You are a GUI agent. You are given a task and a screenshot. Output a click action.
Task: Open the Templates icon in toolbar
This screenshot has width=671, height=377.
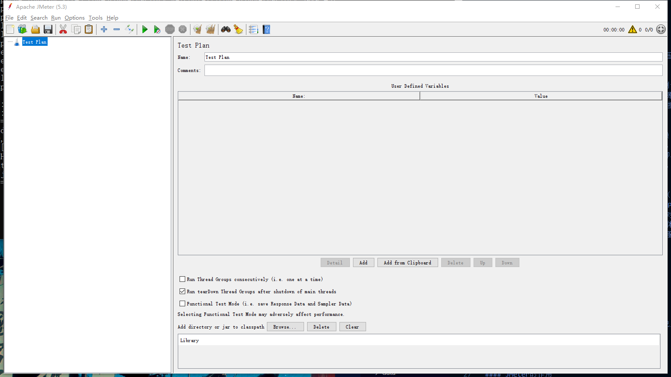(23, 29)
